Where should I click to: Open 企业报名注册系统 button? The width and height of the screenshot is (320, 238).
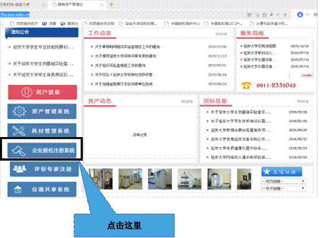click(42, 150)
